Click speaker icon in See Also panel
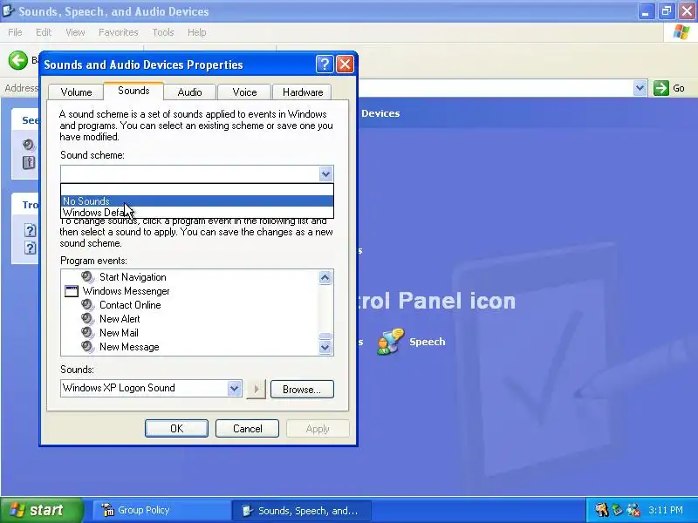This screenshot has height=523, width=698. pos(29,145)
